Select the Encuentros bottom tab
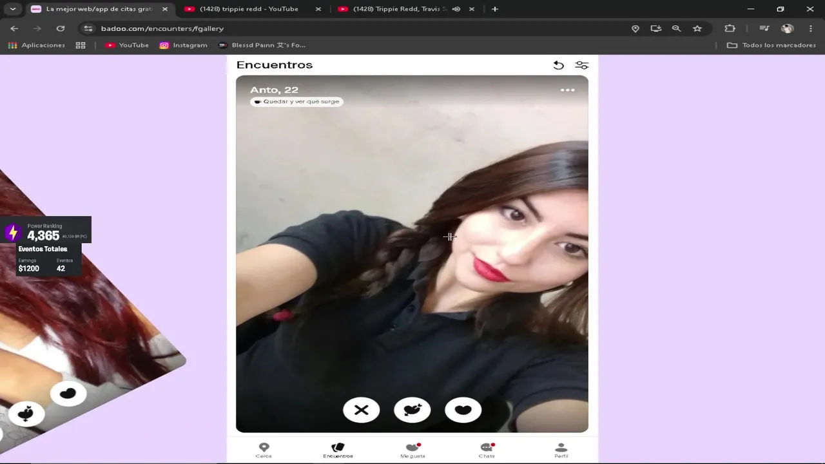This screenshot has height=464, width=825. point(338,450)
